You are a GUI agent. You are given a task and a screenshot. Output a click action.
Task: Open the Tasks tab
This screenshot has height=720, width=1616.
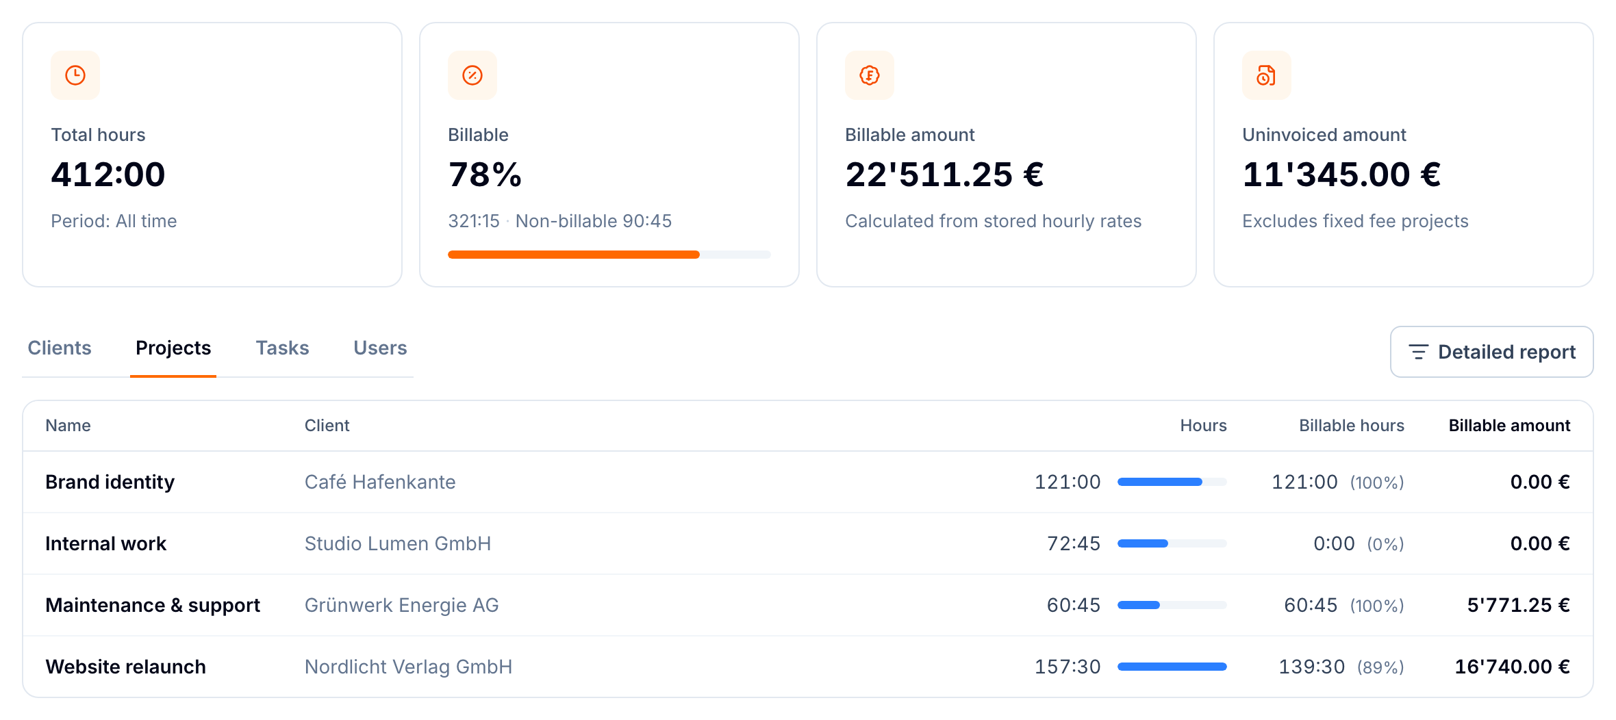click(282, 348)
